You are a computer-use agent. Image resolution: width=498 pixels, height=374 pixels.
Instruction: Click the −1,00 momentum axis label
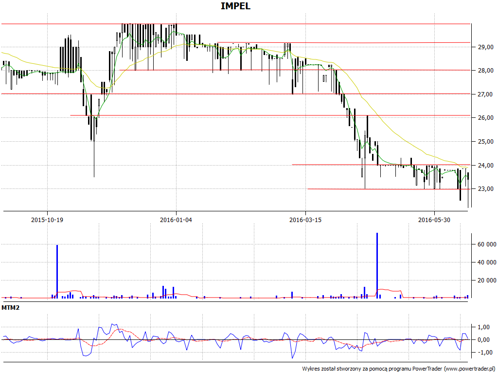click(486, 353)
